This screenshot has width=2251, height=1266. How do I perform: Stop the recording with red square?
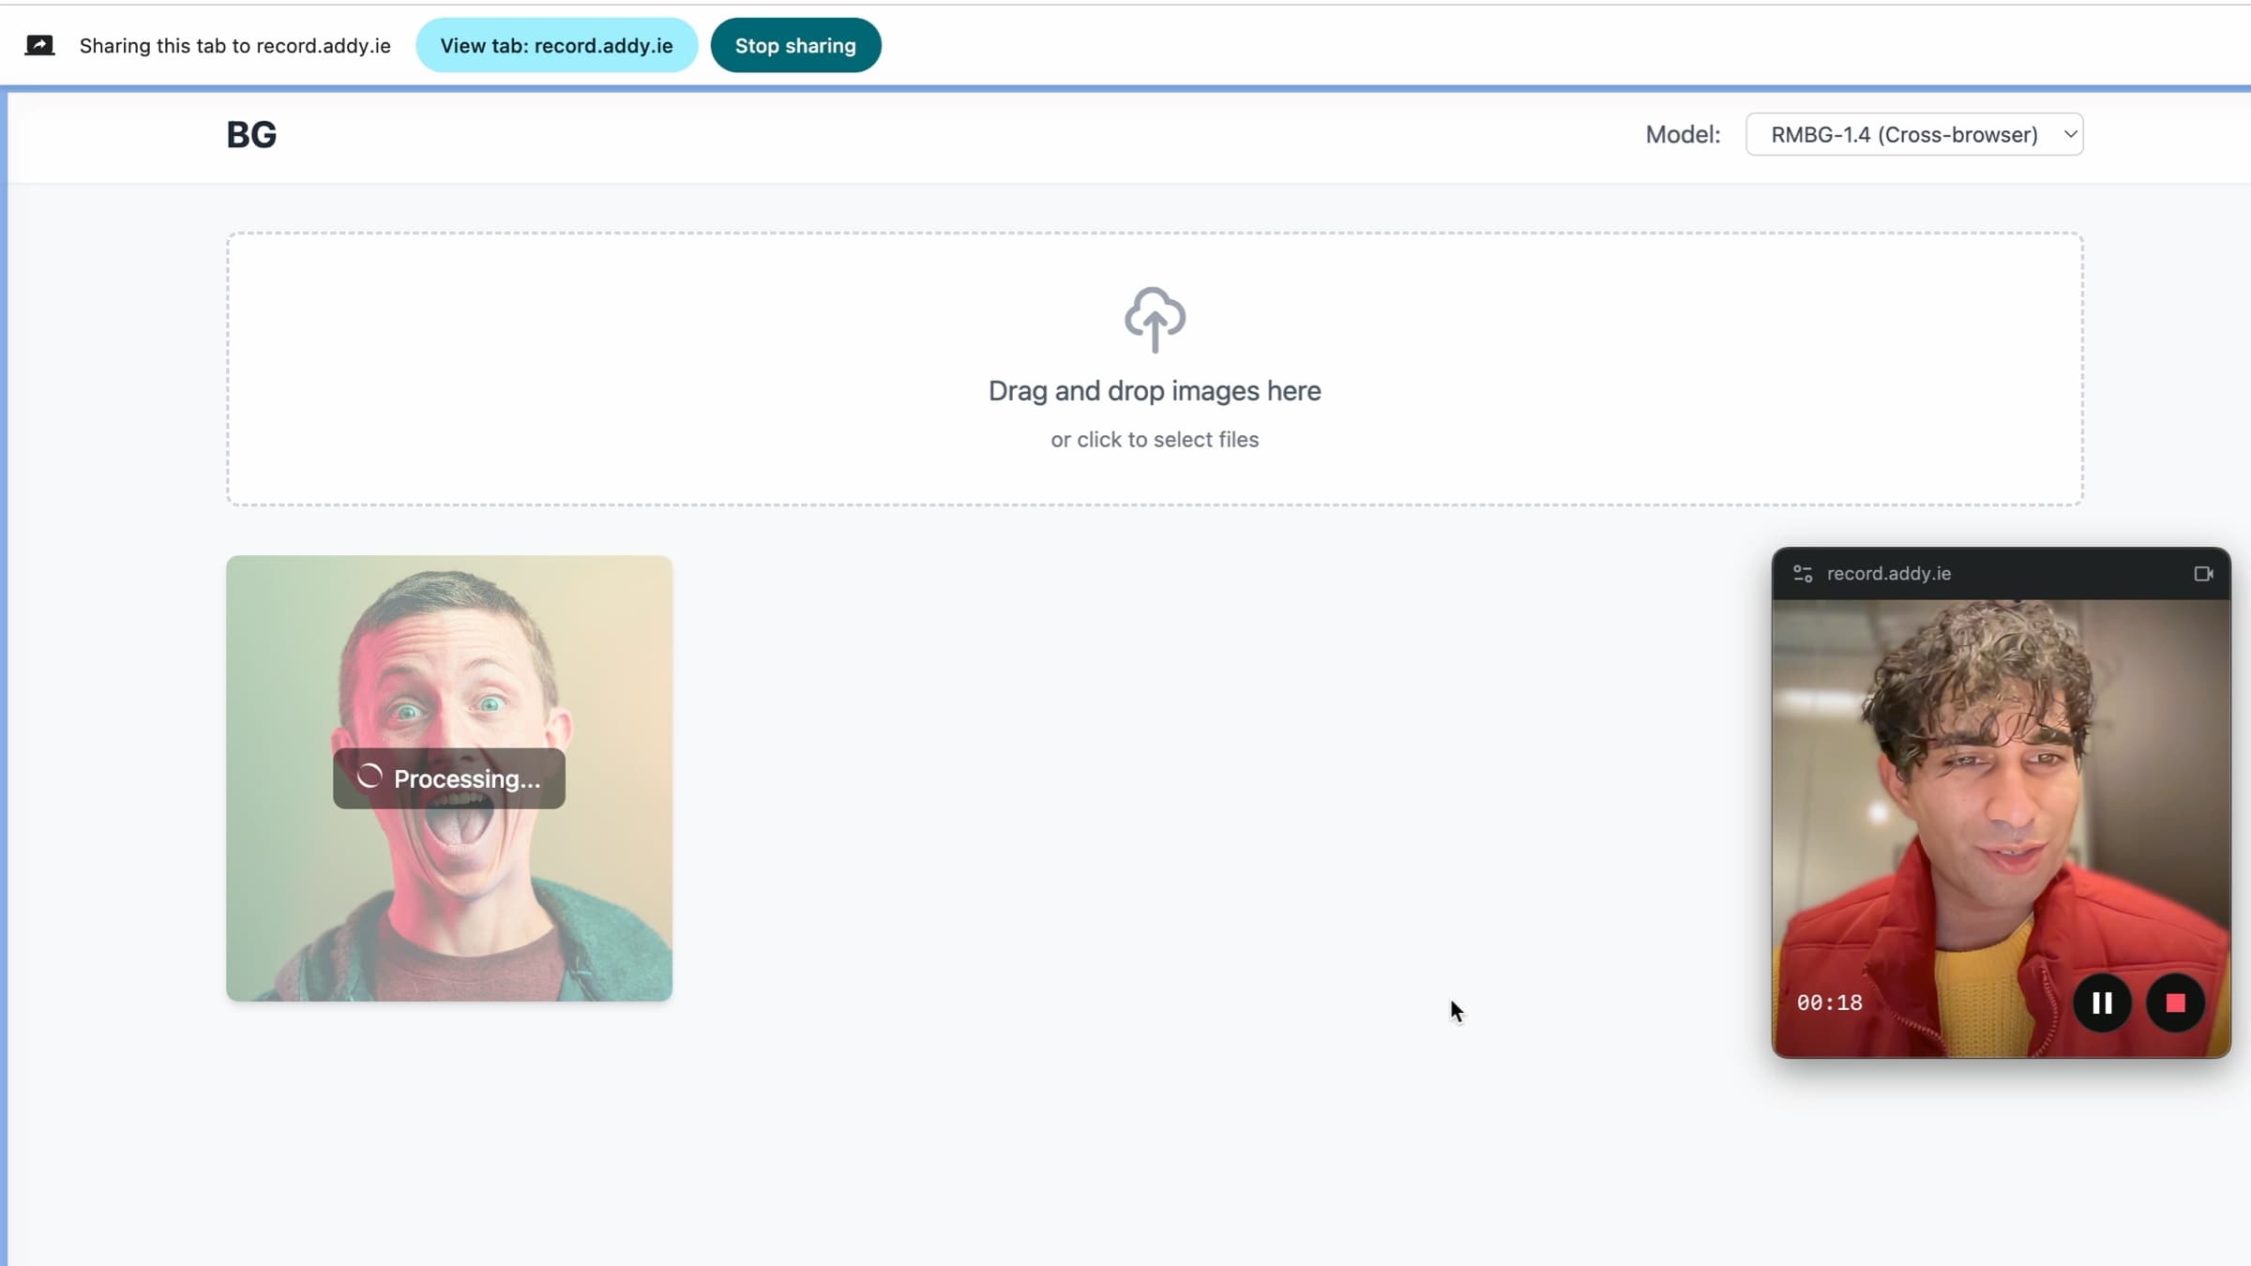pos(2176,1003)
